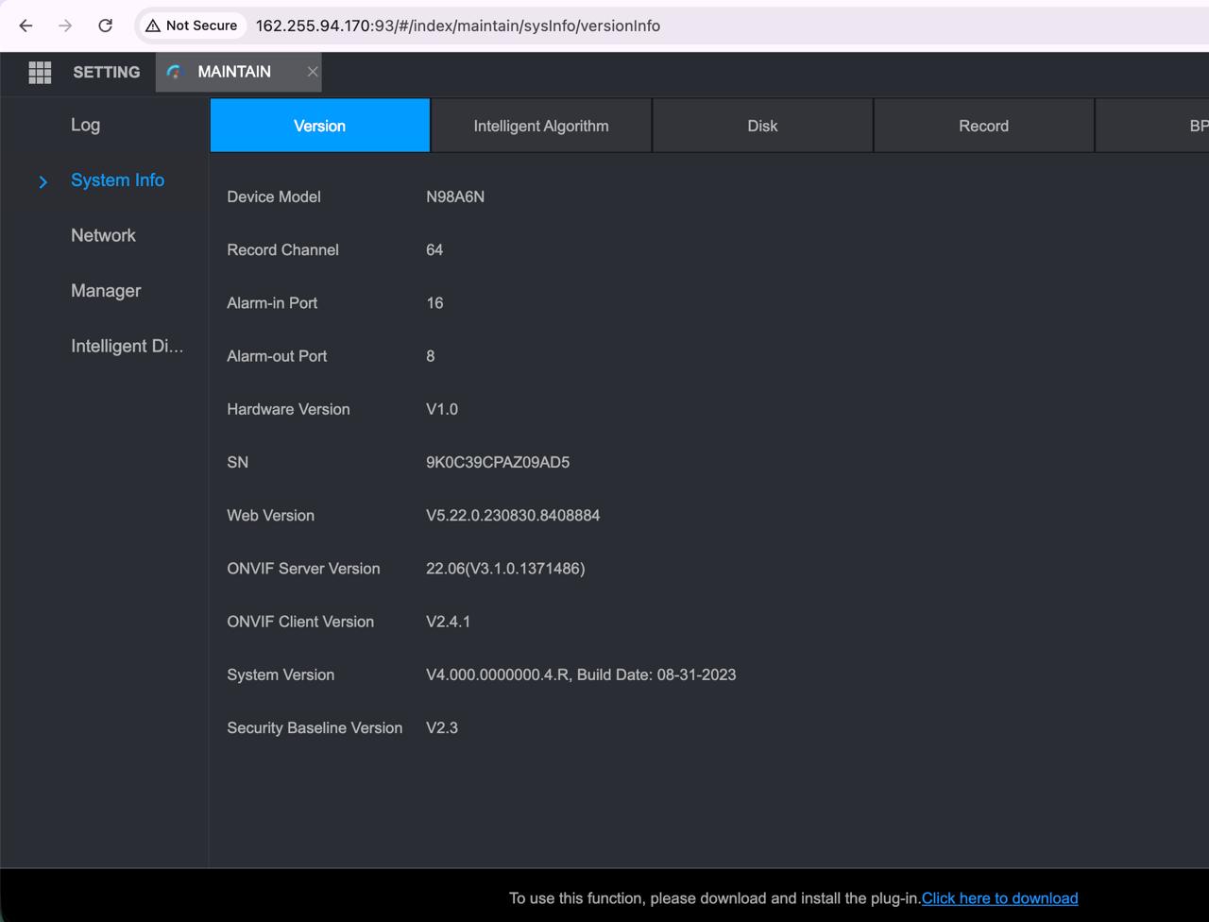Open the Disk tab
Viewport: 1209px width, 922px height.
pyautogui.click(x=762, y=126)
